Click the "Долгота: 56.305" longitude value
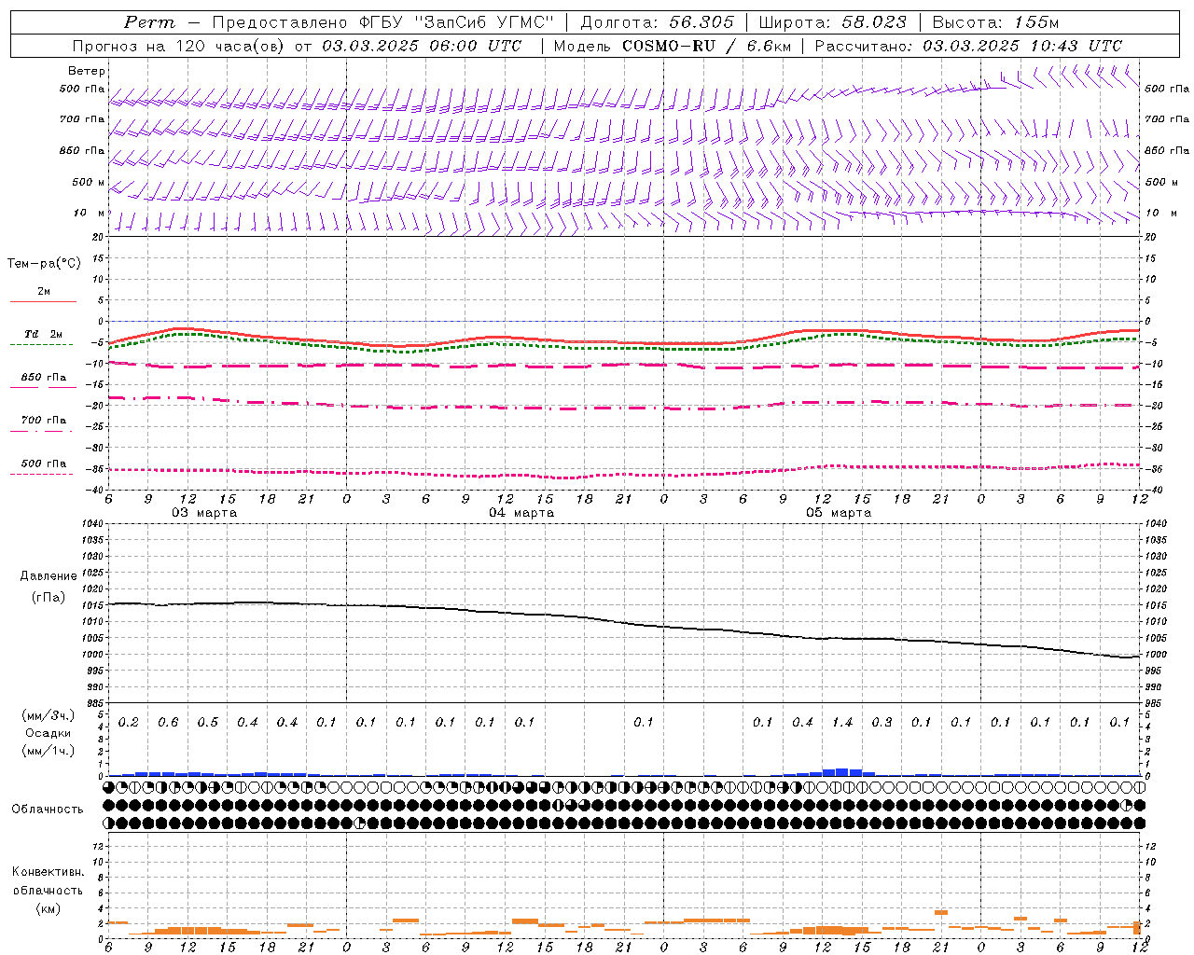 point(658,22)
